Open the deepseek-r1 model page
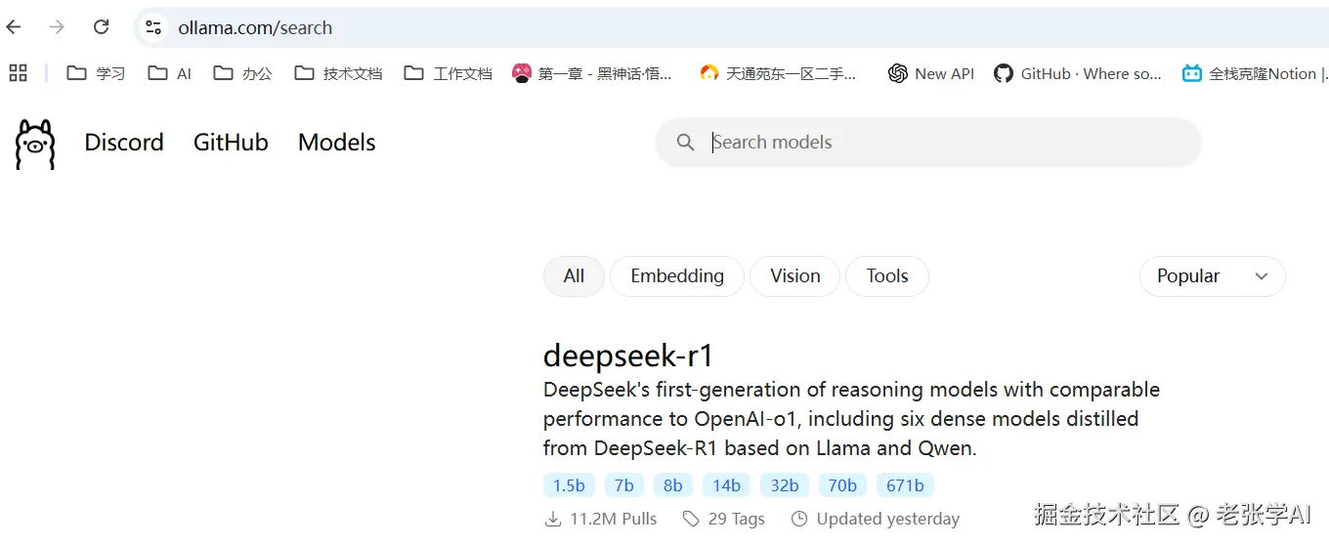This screenshot has width=1329, height=545. (628, 355)
